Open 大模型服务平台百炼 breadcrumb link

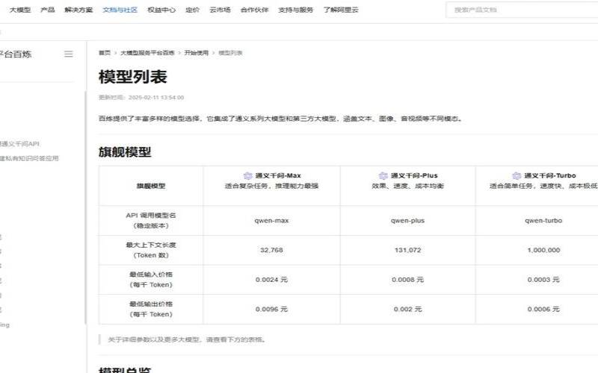147,52
